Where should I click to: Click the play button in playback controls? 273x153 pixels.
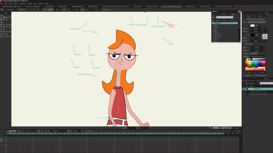(x=111, y=128)
